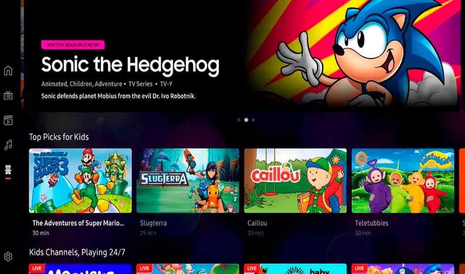
Task: Select the first LIVE kids channel tile
Action: pos(80,269)
